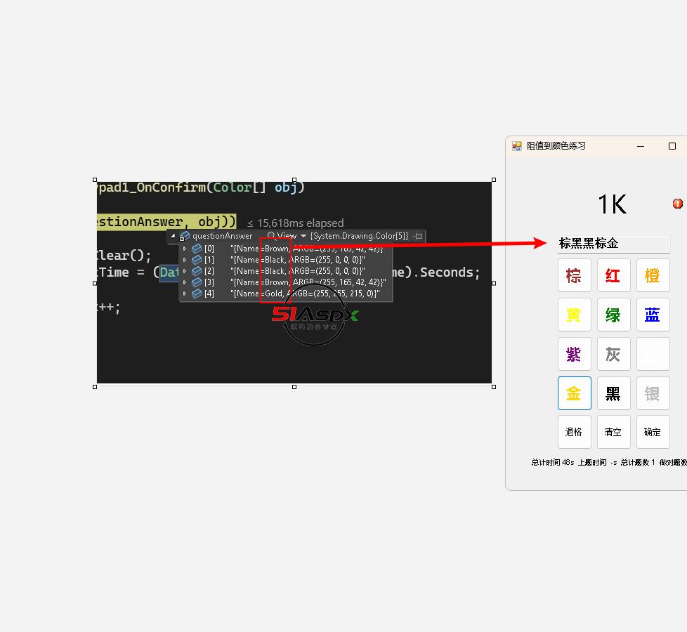
Task: Click the [4] Name=Gold value text
Action: (x=305, y=294)
